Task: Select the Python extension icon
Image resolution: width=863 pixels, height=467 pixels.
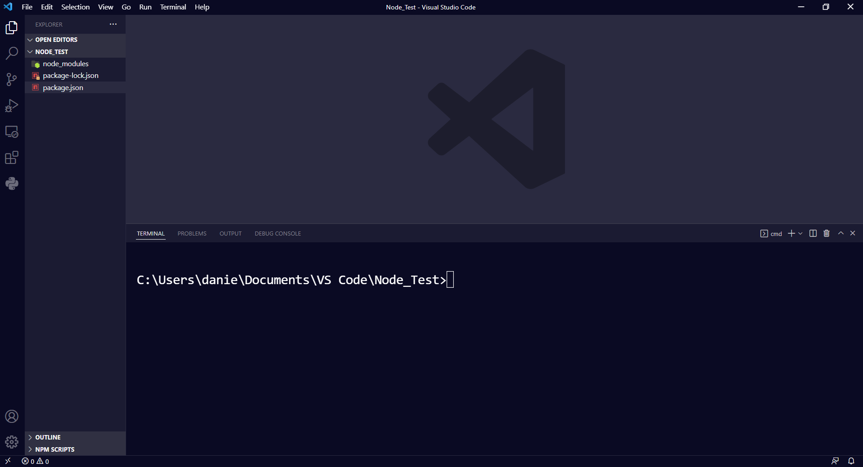Action: [12, 183]
